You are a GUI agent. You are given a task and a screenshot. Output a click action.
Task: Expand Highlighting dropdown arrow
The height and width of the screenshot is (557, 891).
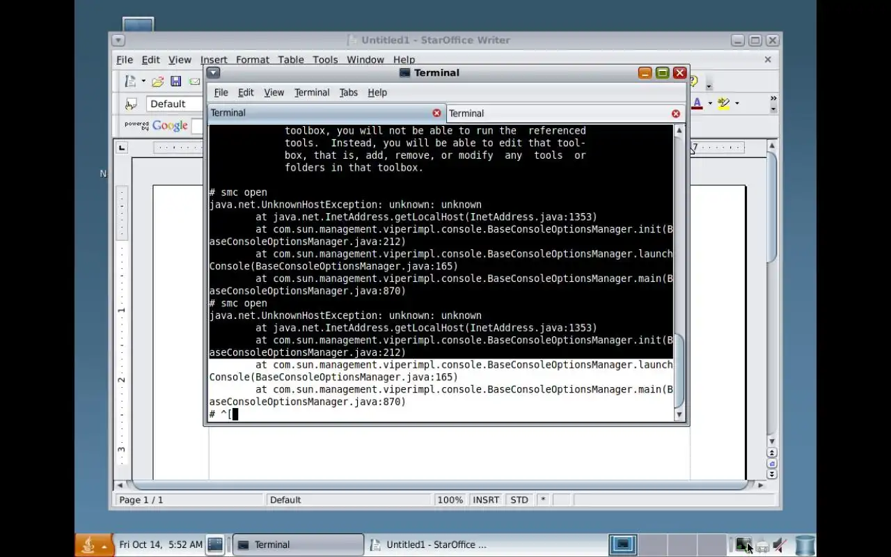pyautogui.click(x=736, y=104)
